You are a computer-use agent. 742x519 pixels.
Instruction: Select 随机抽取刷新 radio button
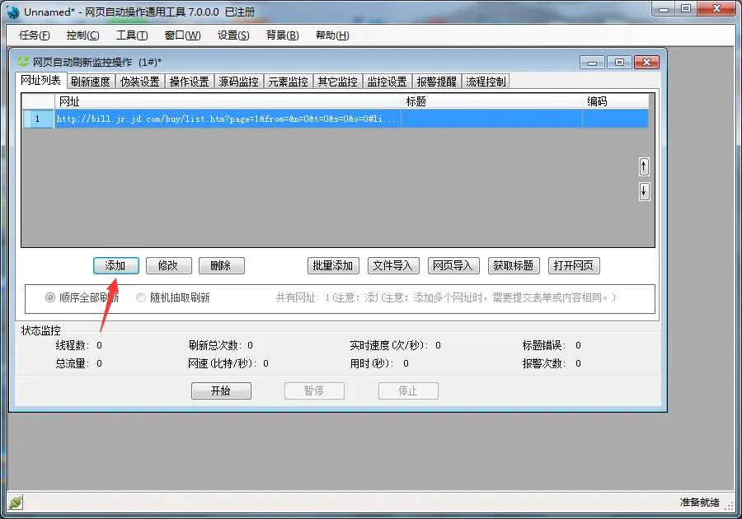point(140,297)
